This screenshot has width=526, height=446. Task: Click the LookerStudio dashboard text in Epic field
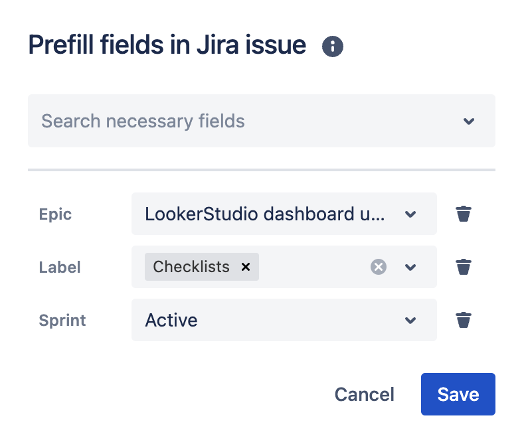coord(264,214)
